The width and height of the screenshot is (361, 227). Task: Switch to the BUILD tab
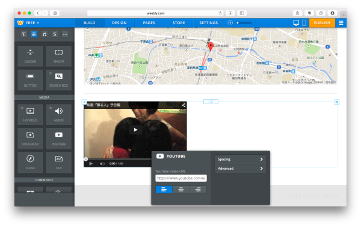(x=89, y=23)
